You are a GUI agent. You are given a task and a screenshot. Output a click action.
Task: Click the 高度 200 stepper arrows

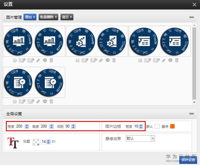52,126
